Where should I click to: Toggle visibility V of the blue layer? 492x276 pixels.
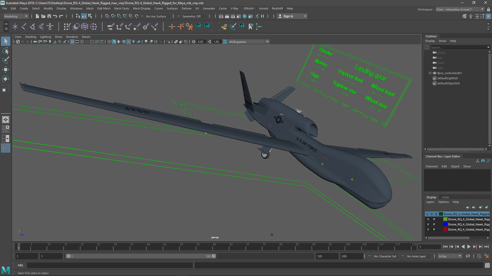pos(428,224)
